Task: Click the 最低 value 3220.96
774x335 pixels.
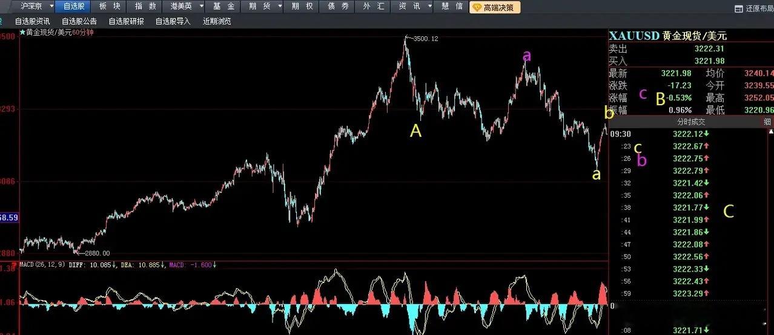Action: click(760, 110)
